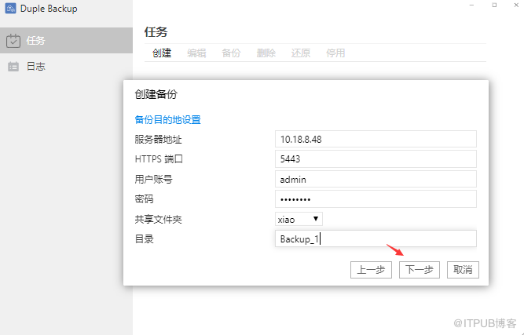
Task: Open the 共享文件夹 dropdown showing xiao
Action: tap(299, 219)
